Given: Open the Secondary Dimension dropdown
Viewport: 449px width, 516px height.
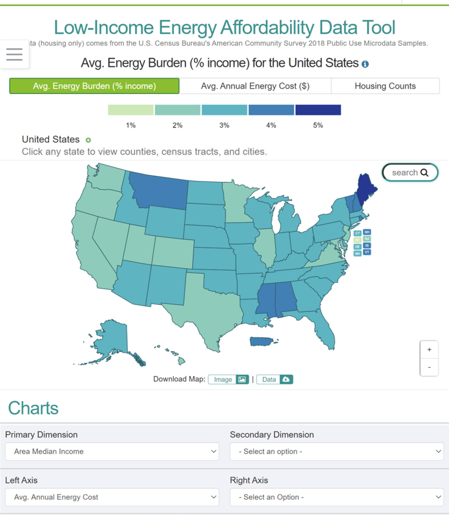Looking at the screenshot, I should coord(337,452).
